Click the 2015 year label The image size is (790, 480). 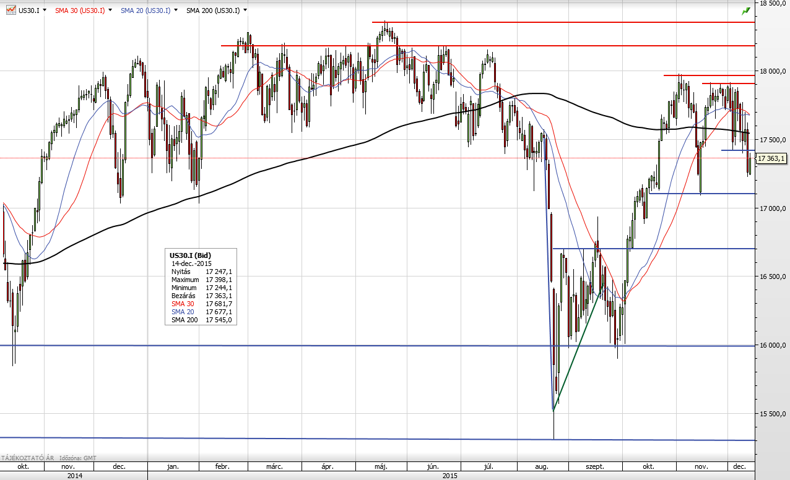[450, 476]
